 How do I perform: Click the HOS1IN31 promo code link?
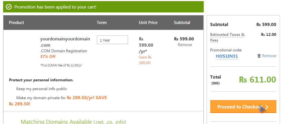point(227,56)
